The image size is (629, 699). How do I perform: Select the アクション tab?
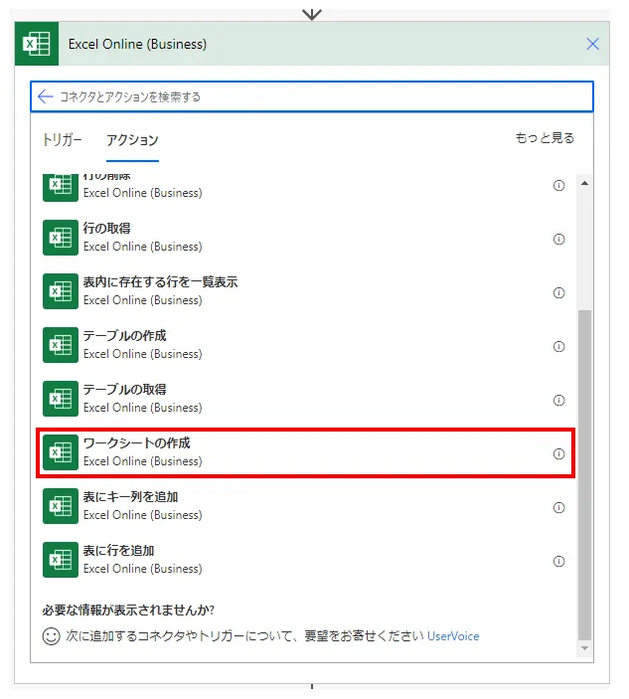[x=132, y=140]
